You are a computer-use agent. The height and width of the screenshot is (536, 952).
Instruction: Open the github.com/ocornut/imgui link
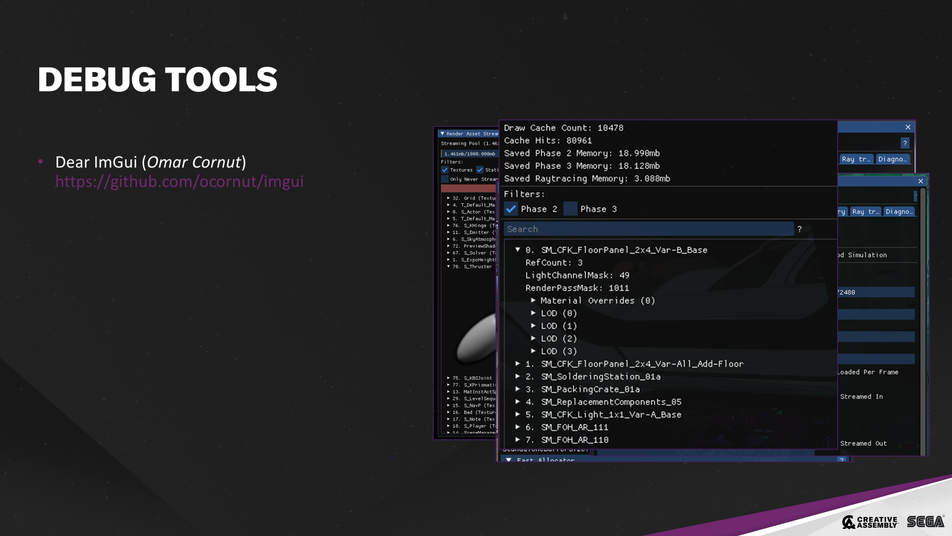tap(179, 181)
